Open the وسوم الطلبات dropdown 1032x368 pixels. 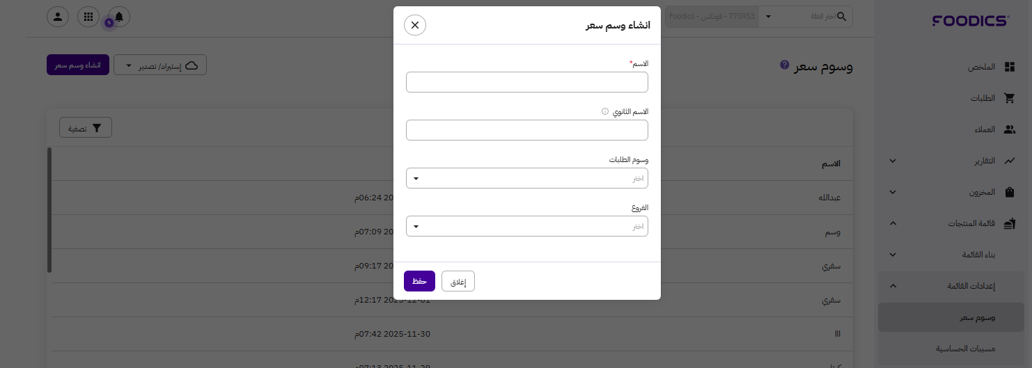coord(526,178)
